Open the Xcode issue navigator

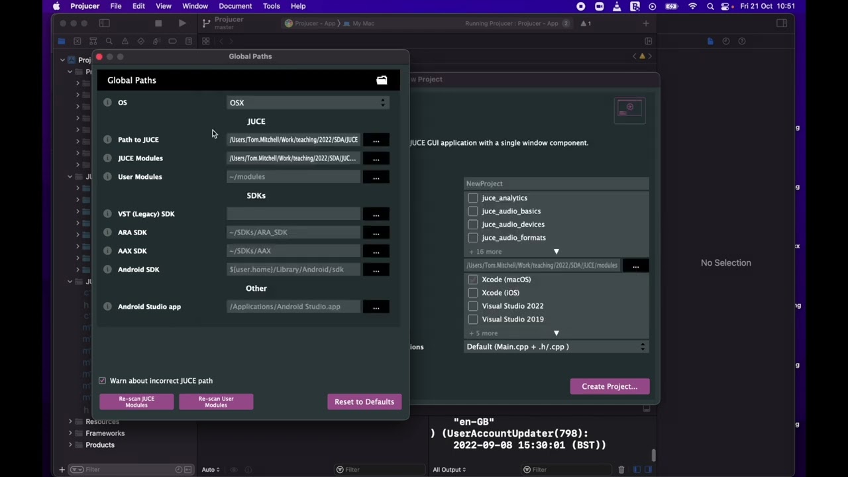pos(125,41)
